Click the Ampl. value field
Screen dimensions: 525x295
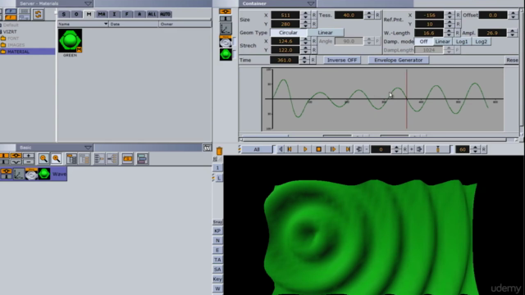492,33
